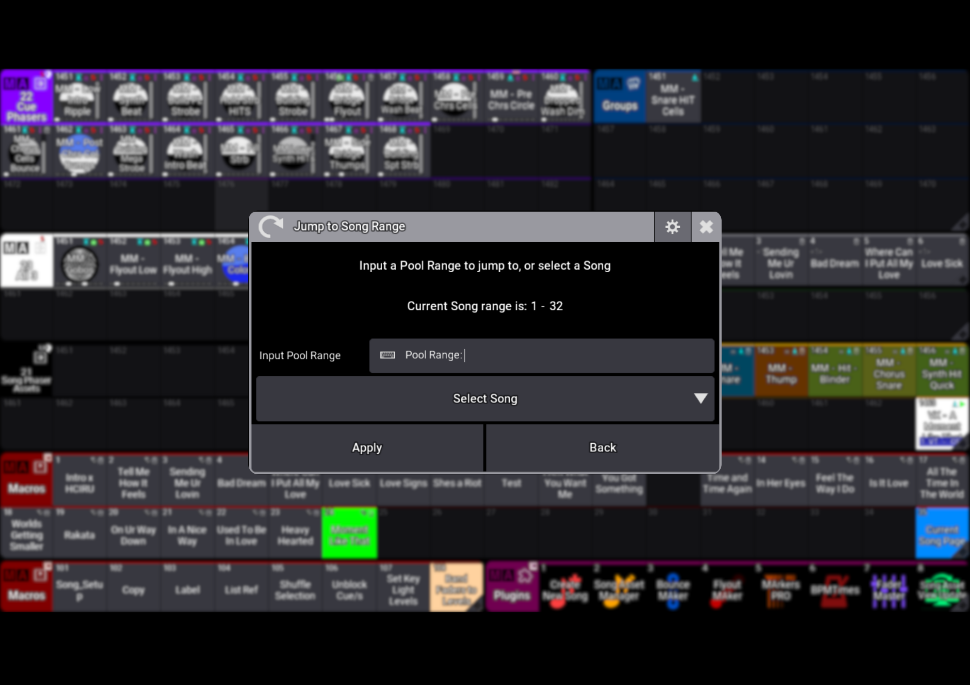Open the MArkers PRO plugin
Screen dimensions: 970x685
pyautogui.click(x=781, y=587)
